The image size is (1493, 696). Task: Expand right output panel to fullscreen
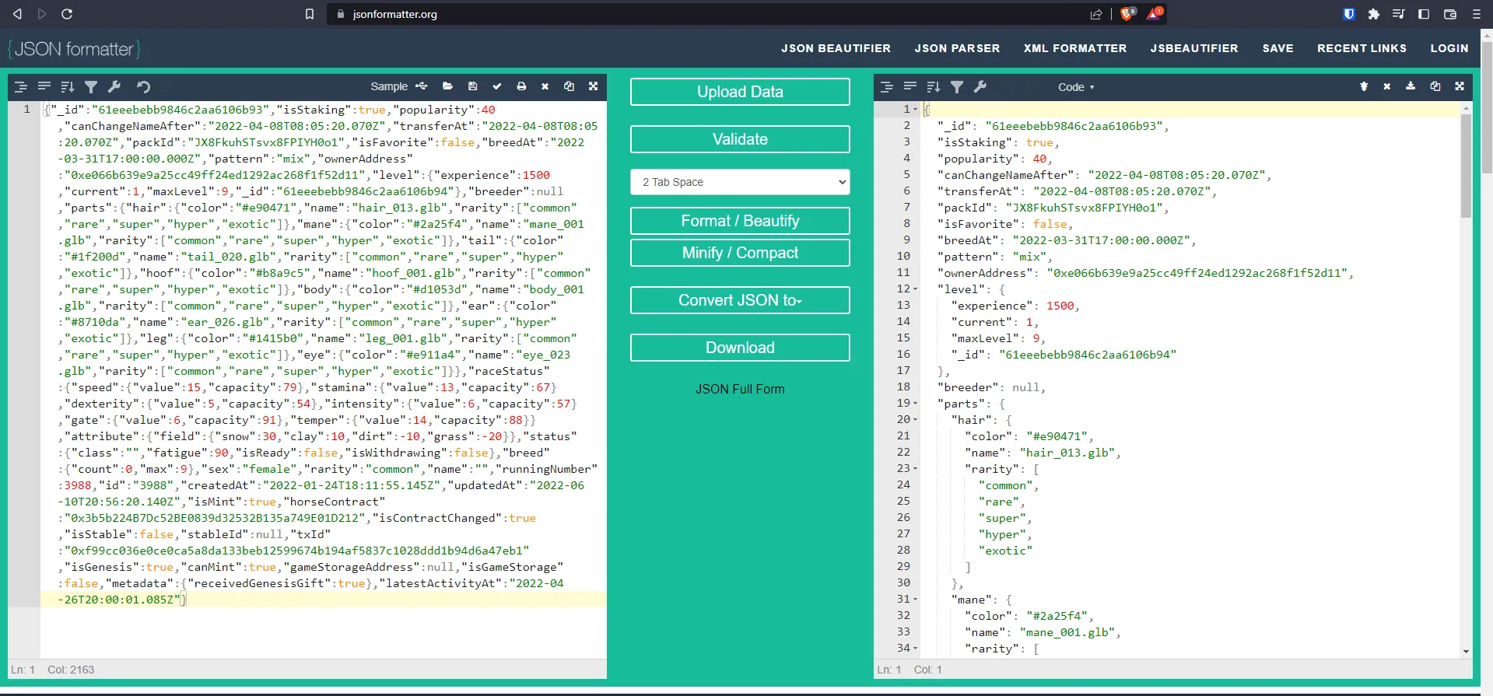point(1460,86)
